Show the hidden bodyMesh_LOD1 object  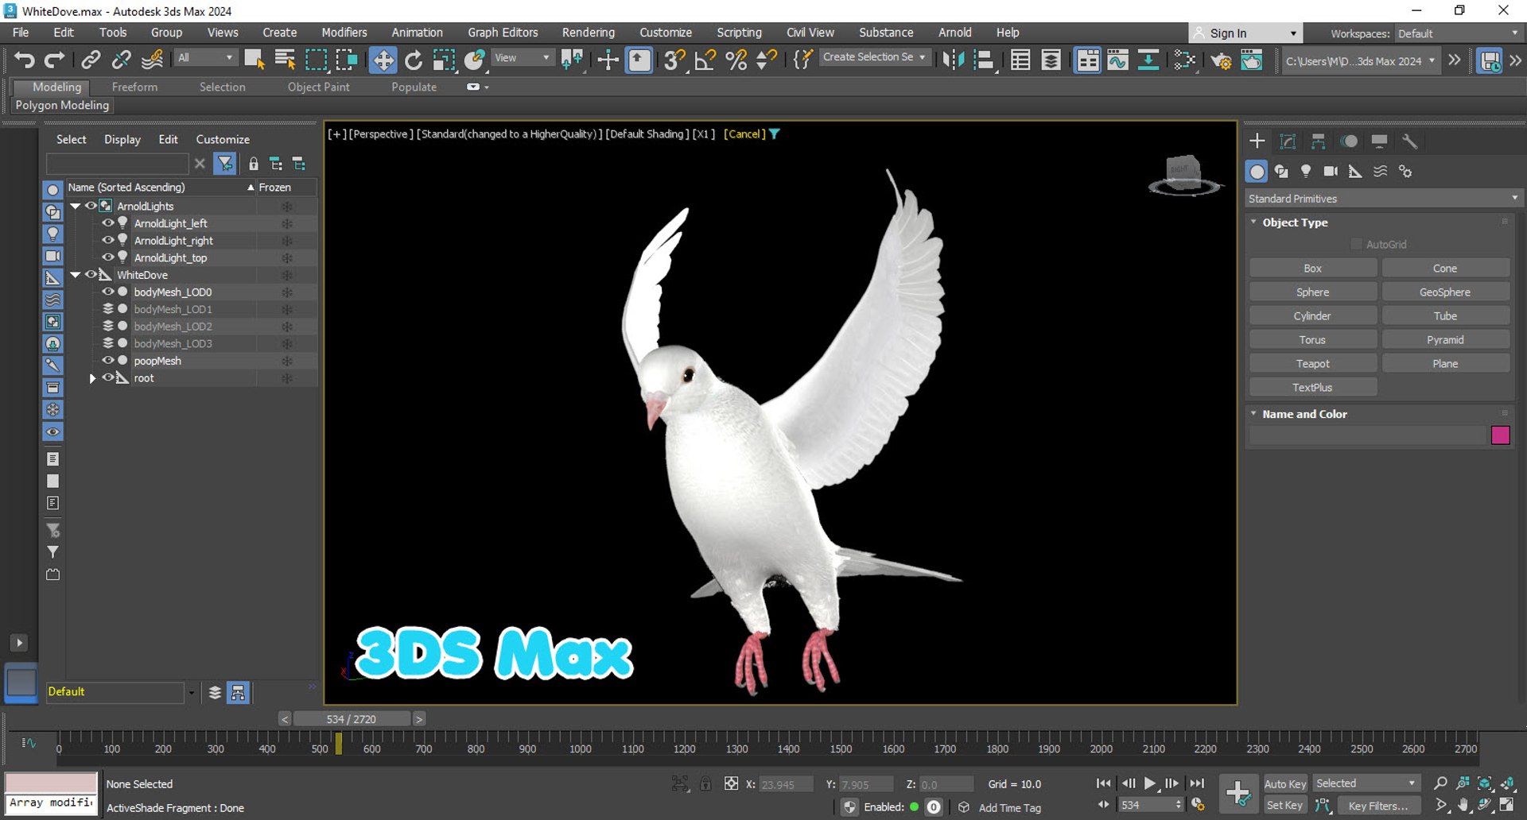(x=107, y=309)
